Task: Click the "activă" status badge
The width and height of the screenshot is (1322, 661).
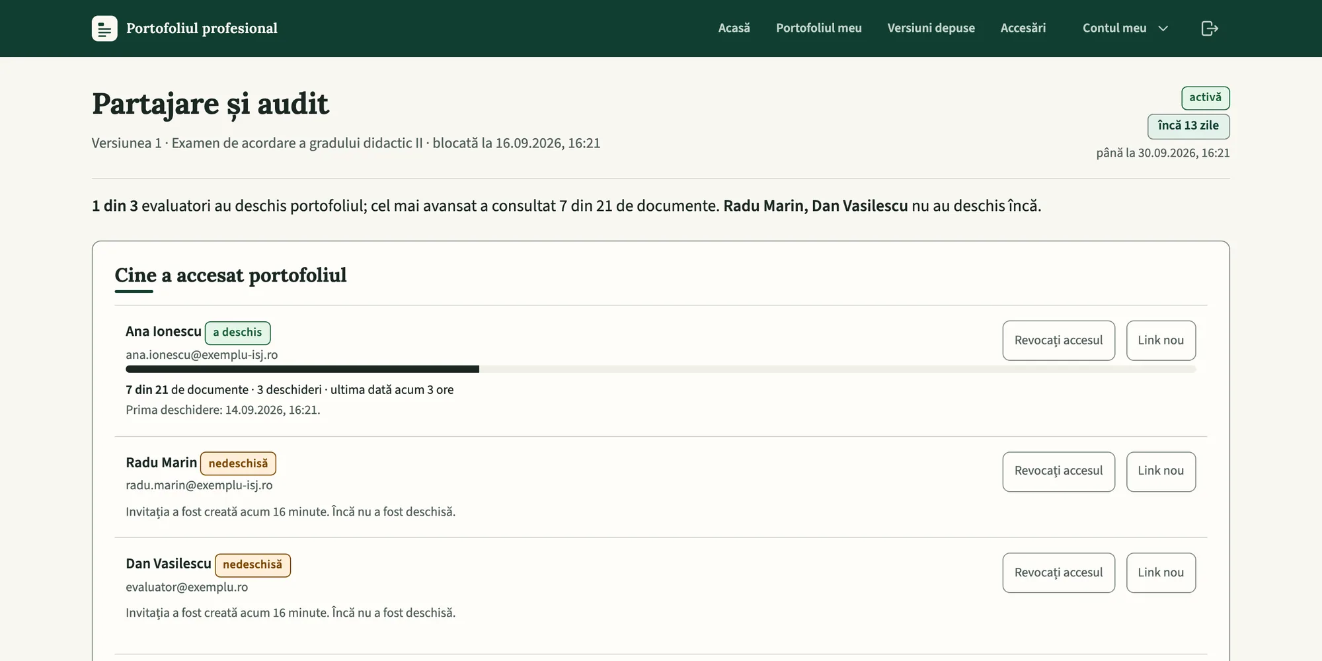Action: (x=1206, y=98)
